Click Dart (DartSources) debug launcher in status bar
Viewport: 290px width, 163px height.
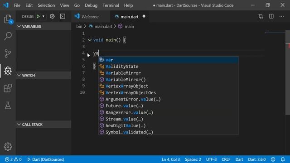click(x=46, y=159)
